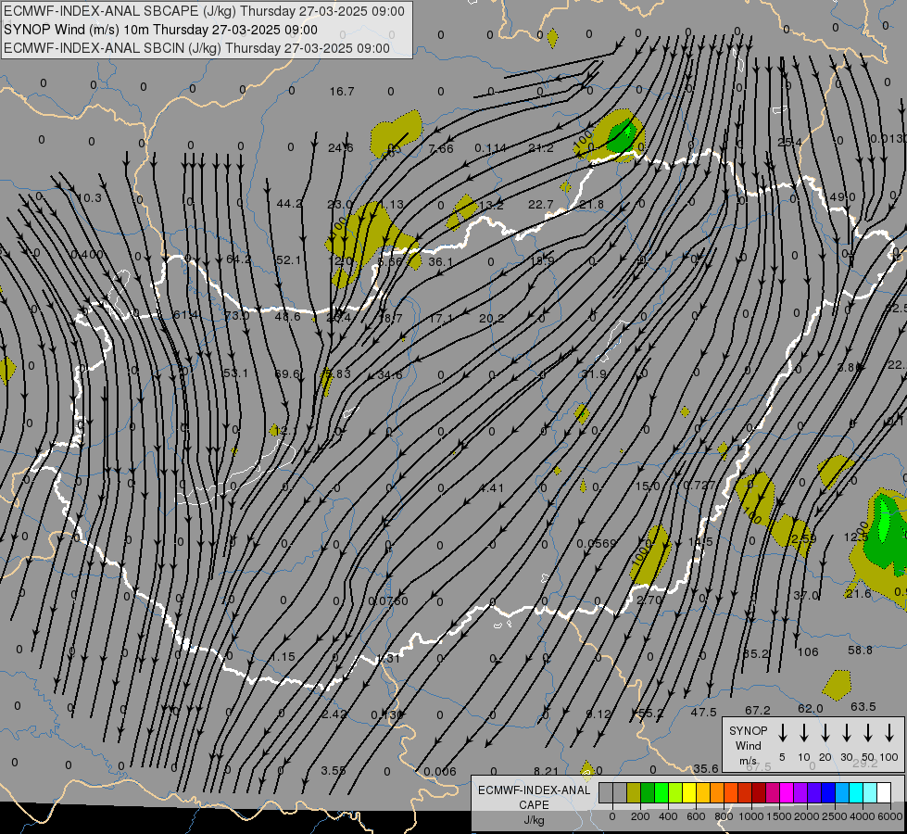The image size is (907, 834).
Task: Click the legend scale label '1000'
Action: tap(750, 816)
